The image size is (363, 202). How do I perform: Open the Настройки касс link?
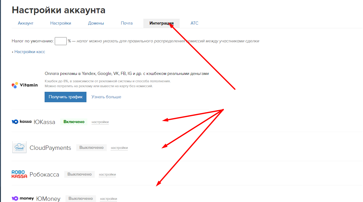tap(30, 52)
